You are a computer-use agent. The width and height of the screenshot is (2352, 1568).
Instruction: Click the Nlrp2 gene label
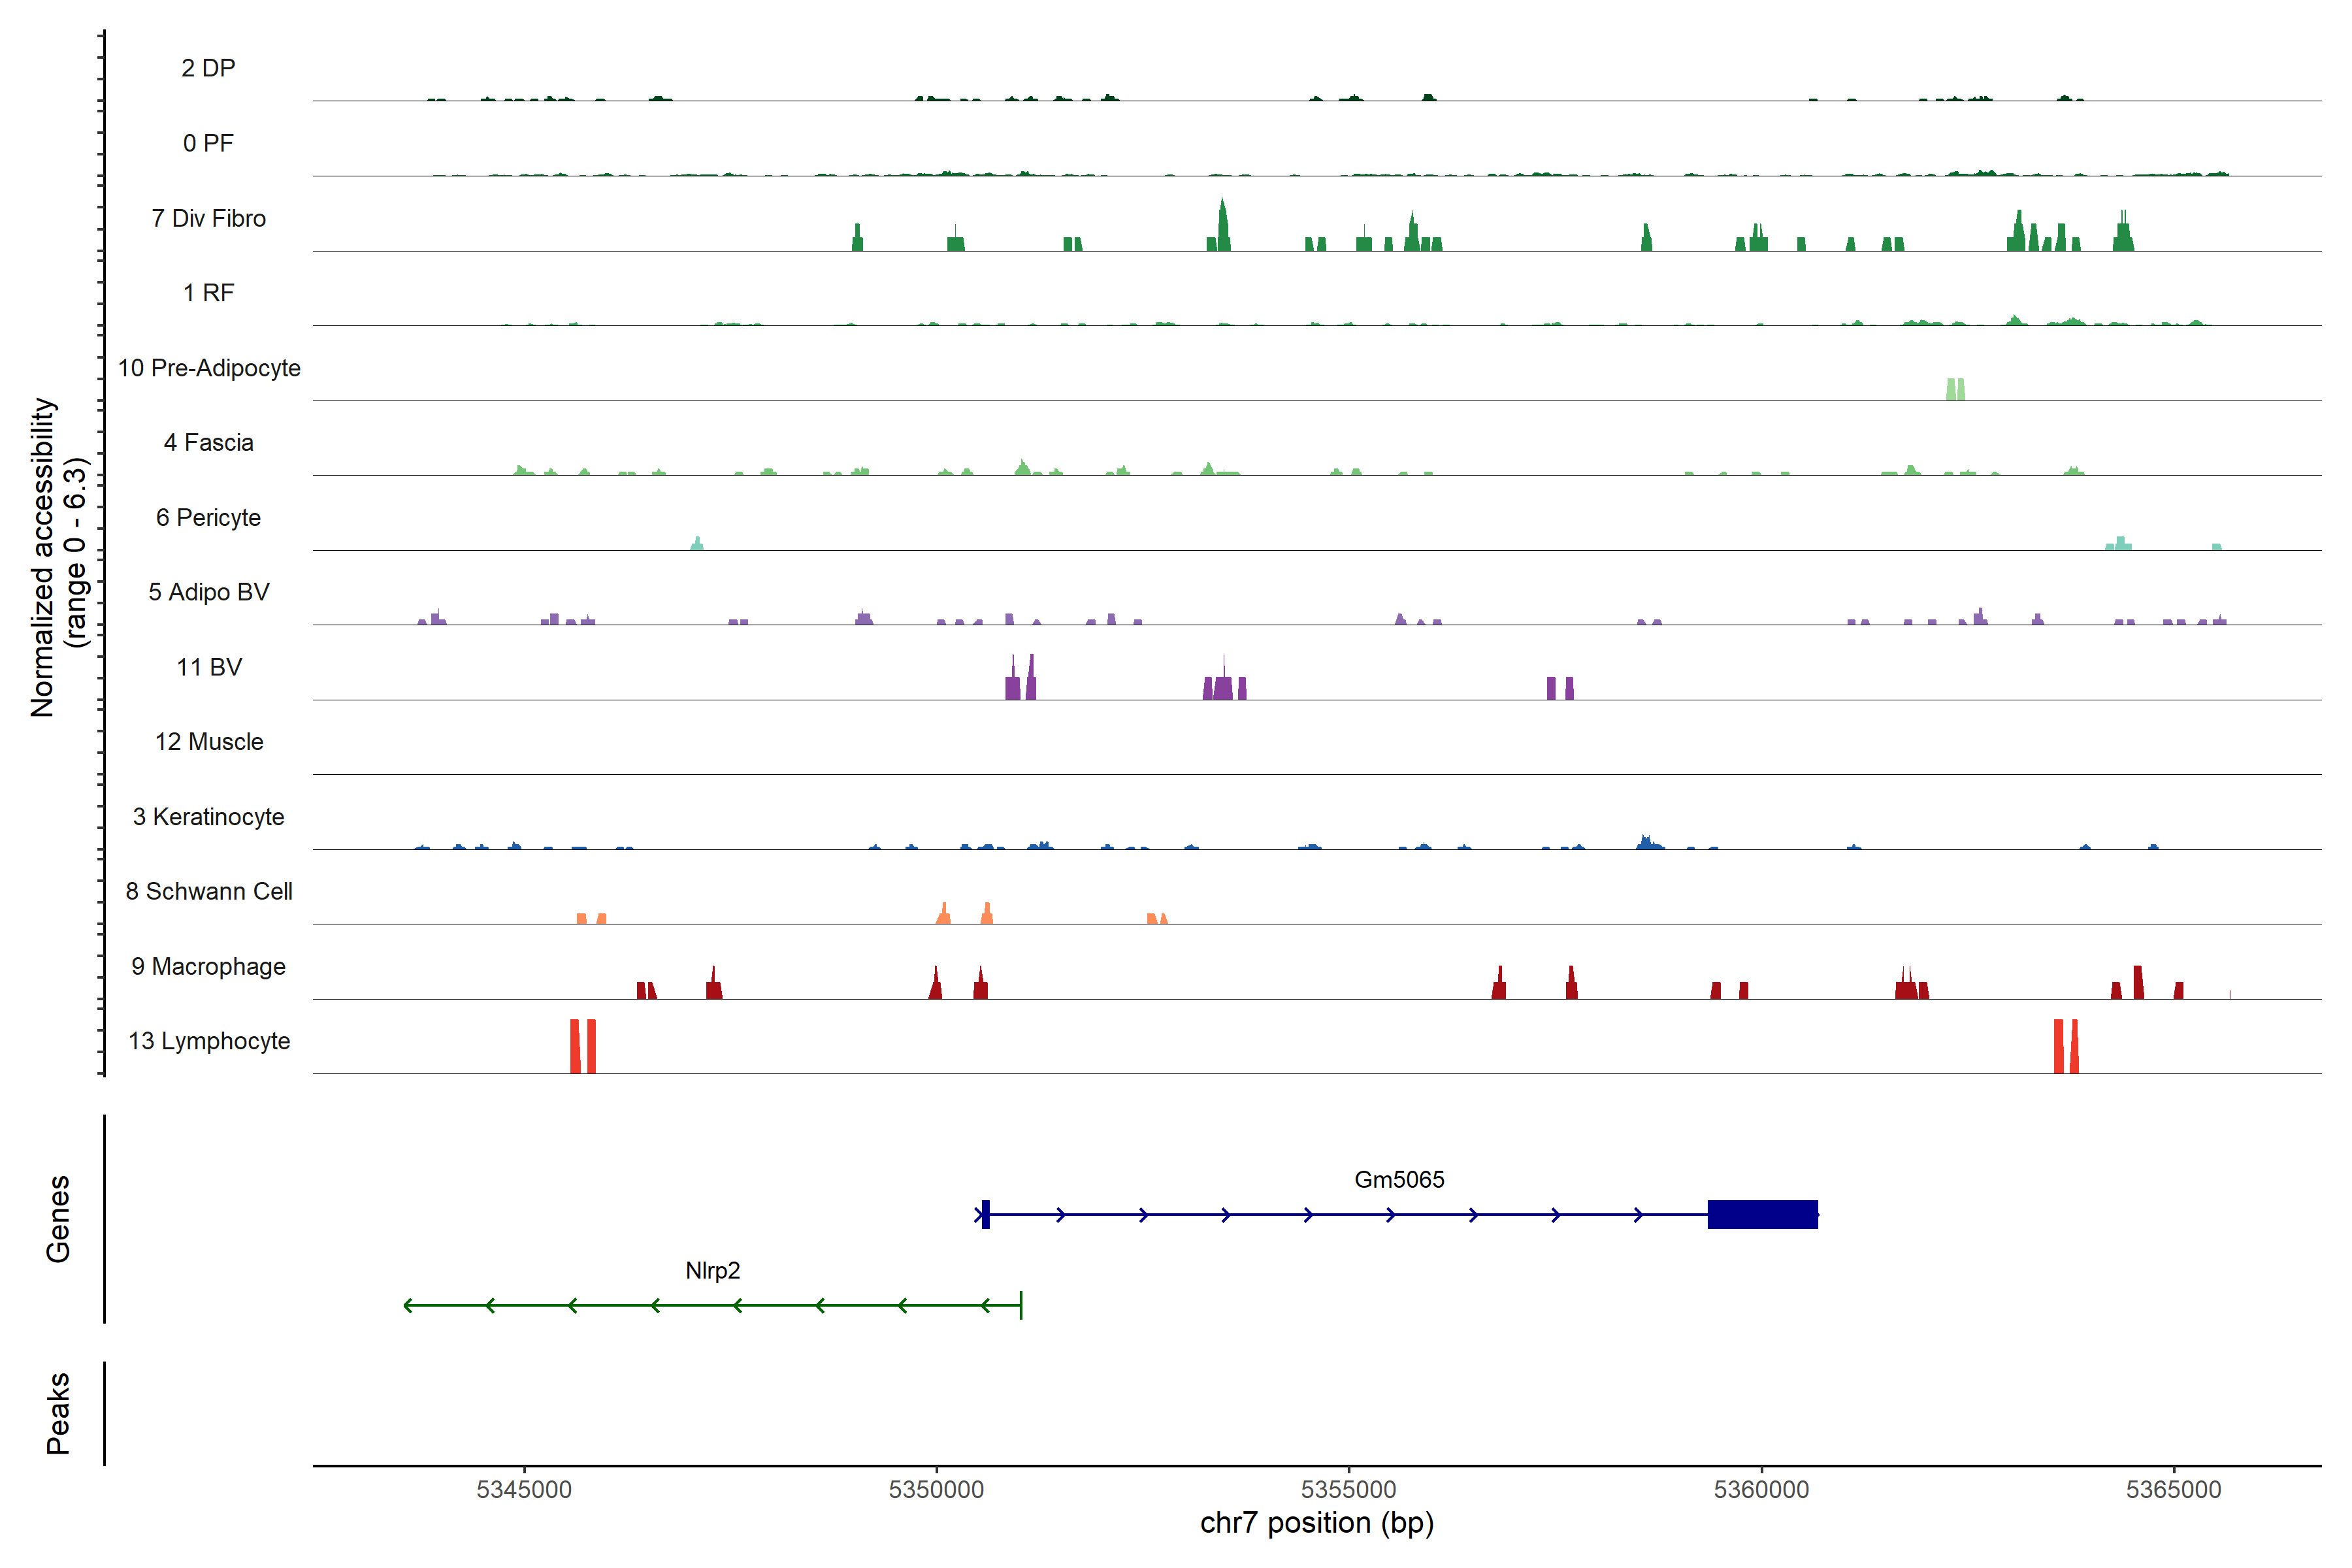click(712, 1270)
